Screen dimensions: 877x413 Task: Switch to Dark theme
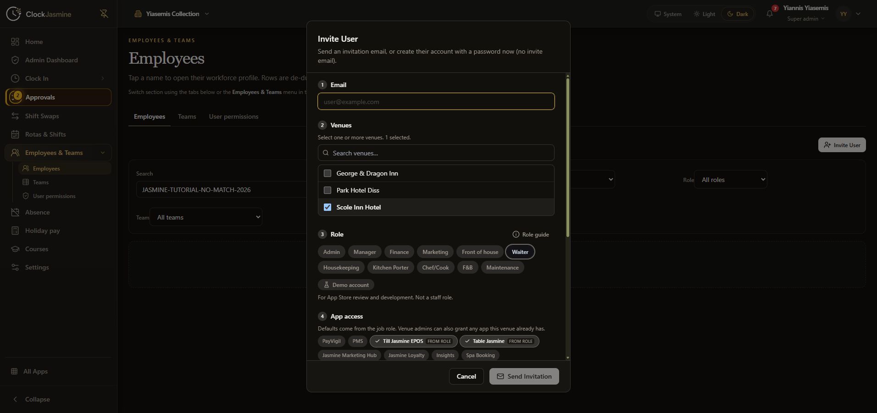click(738, 14)
